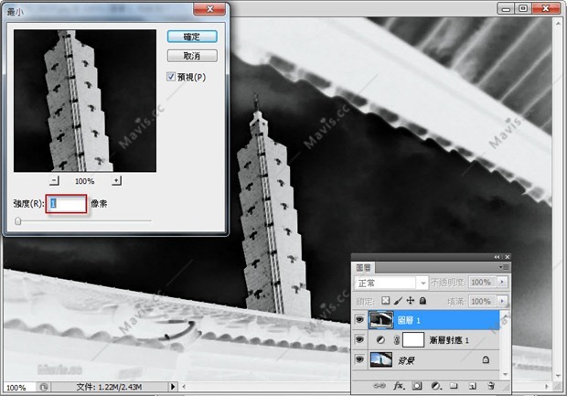Screen dimensions: 567x396
Task: Add a layer mask icon
Action: 417,386
